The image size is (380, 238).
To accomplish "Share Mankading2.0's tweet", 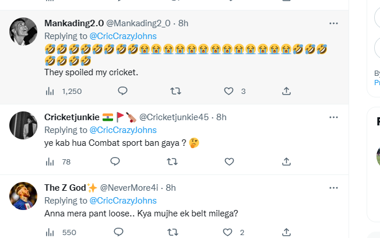I will 287,91.
